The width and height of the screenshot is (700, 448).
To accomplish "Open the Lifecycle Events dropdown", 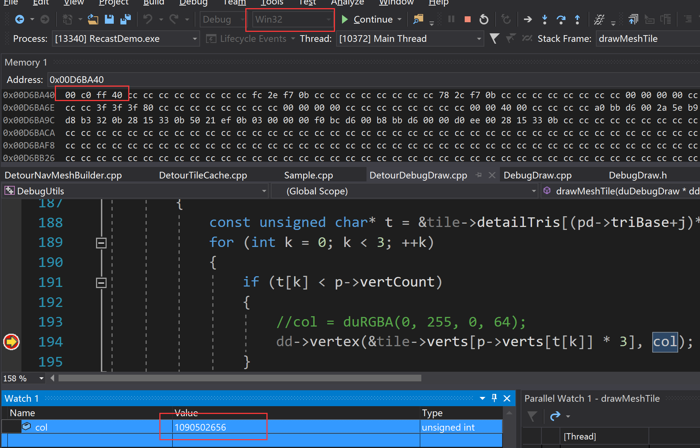I will [x=251, y=39].
